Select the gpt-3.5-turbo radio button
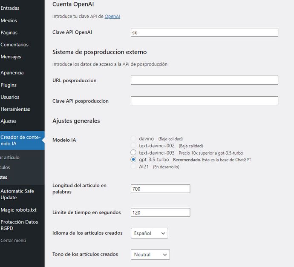The image size is (294, 267). click(133, 160)
